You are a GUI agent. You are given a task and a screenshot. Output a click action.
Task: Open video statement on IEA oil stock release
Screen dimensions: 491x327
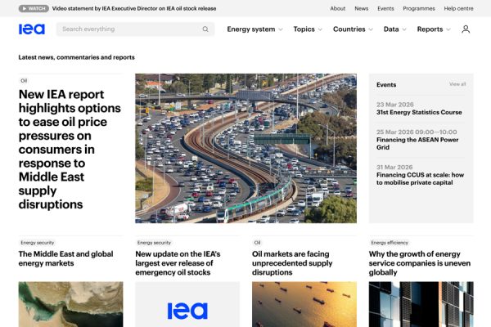[x=134, y=8]
